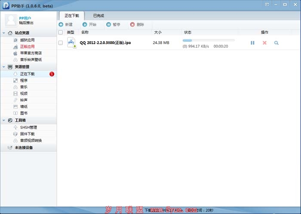Viewport: 301px width, 214px height.
Task: Click the 删除 toolbar button
Action: 137,24
